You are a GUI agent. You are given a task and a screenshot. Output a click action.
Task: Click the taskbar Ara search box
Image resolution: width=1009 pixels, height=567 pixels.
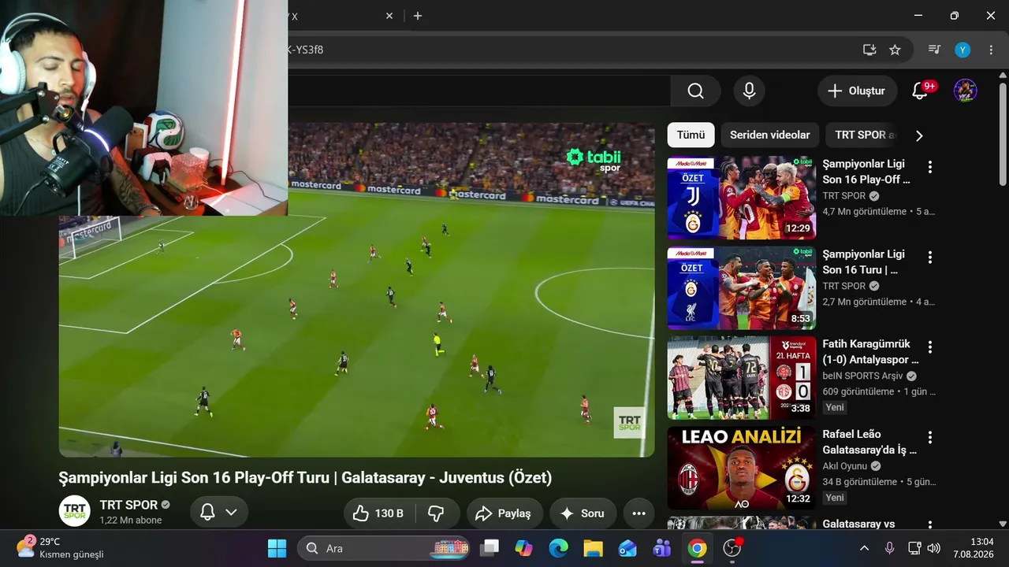(x=385, y=548)
